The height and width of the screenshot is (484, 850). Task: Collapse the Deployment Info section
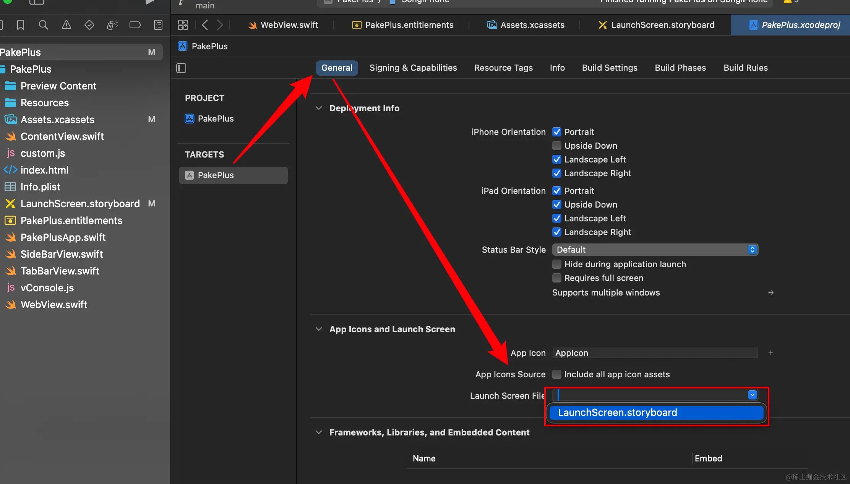point(319,108)
